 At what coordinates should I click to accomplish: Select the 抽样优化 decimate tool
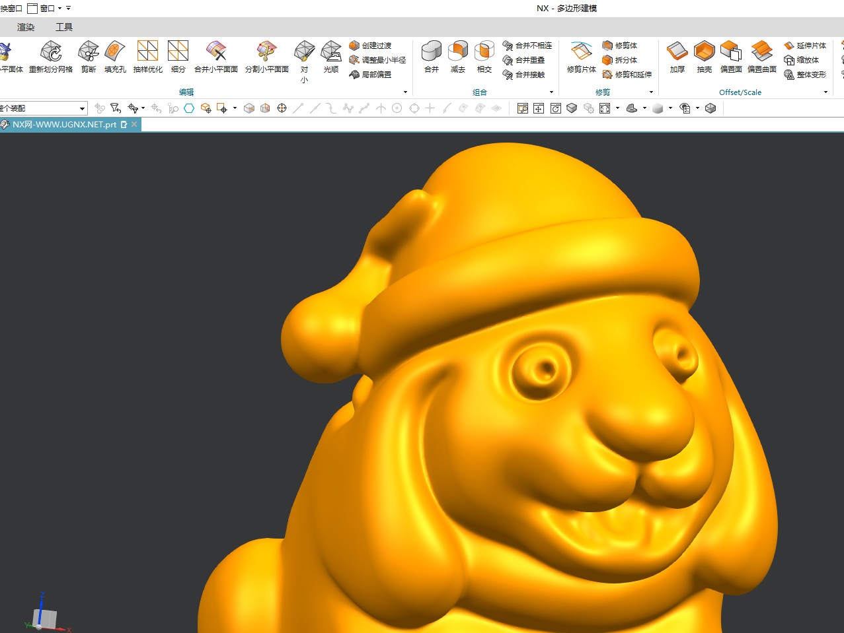(x=147, y=57)
